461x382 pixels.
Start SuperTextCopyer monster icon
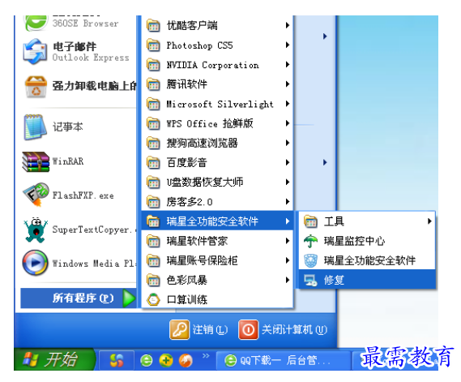(x=36, y=230)
